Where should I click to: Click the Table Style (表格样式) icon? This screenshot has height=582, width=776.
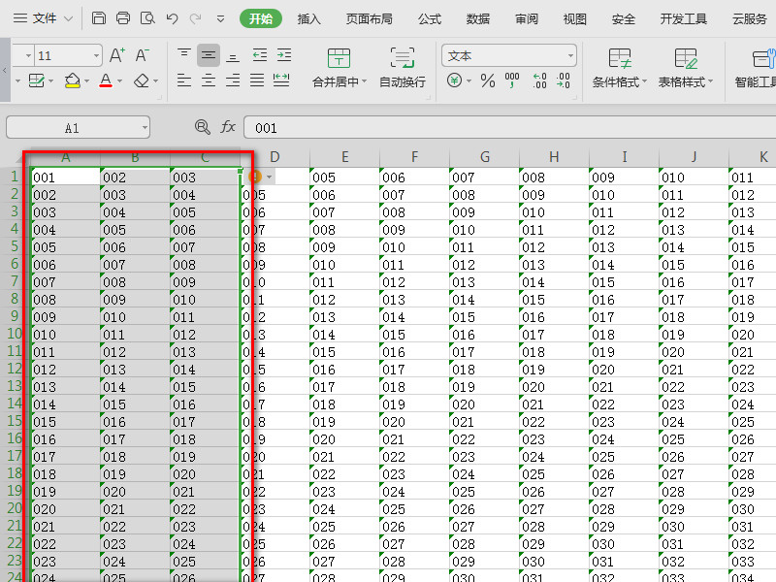pos(686,58)
